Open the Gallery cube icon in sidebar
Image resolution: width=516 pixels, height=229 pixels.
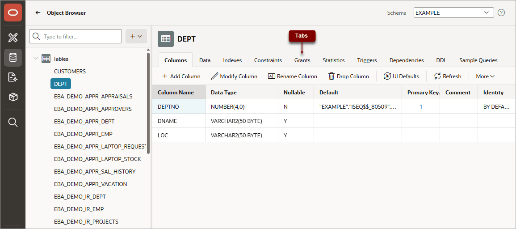[13, 97]
